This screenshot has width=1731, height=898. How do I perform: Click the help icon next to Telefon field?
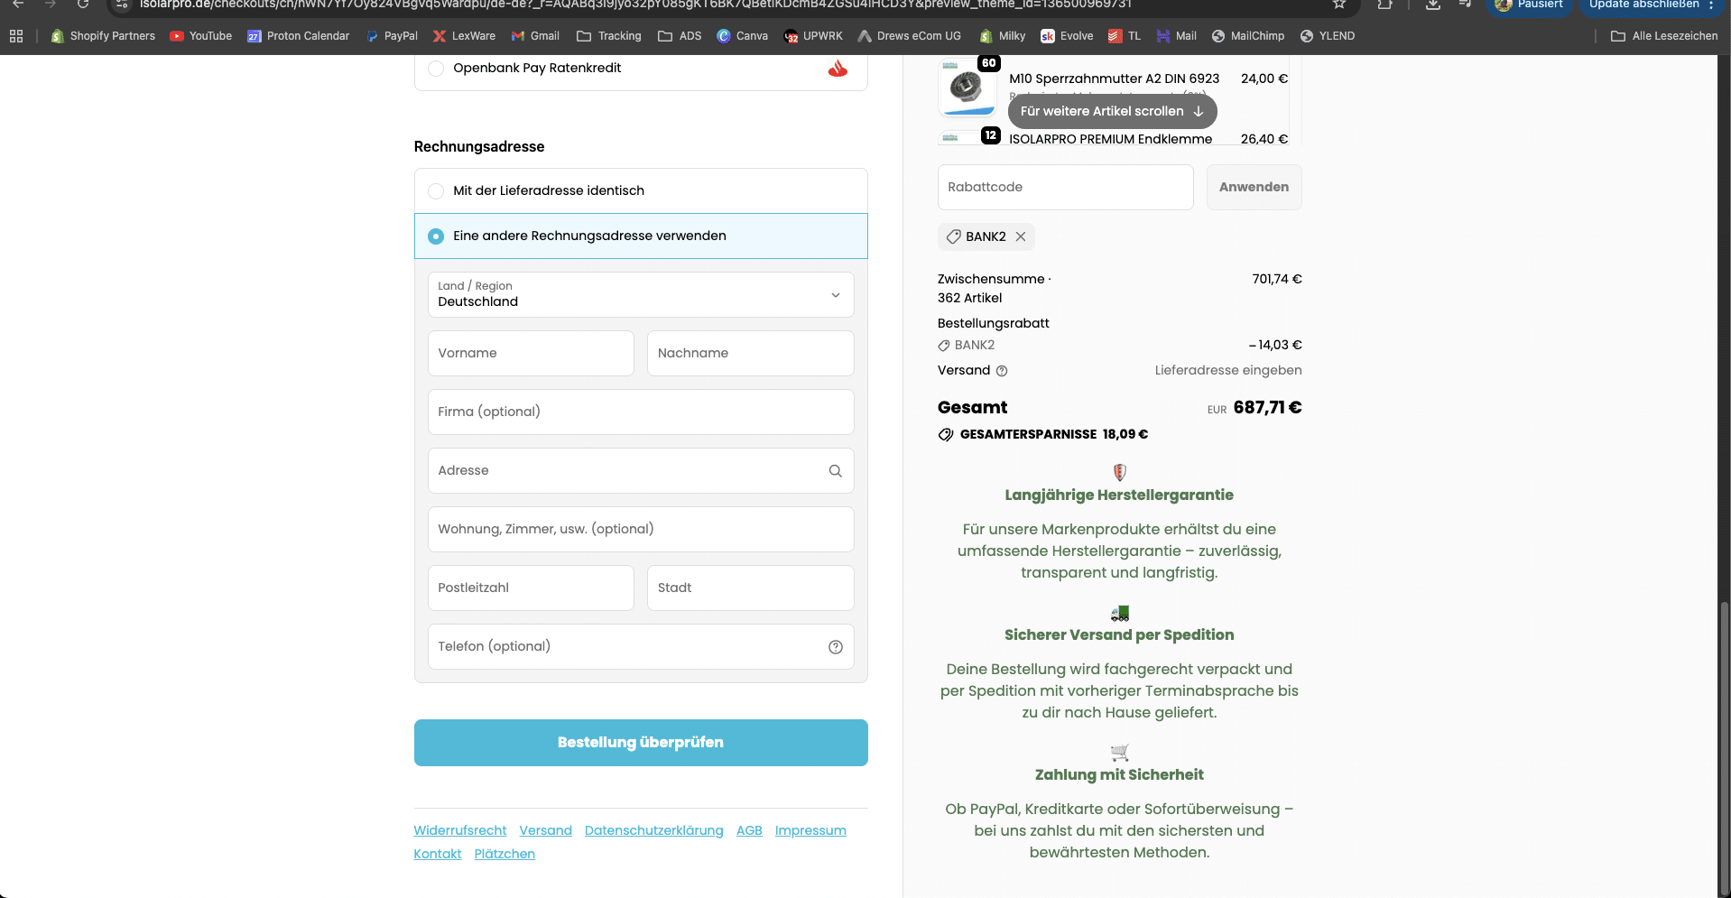tap(835, 646)
